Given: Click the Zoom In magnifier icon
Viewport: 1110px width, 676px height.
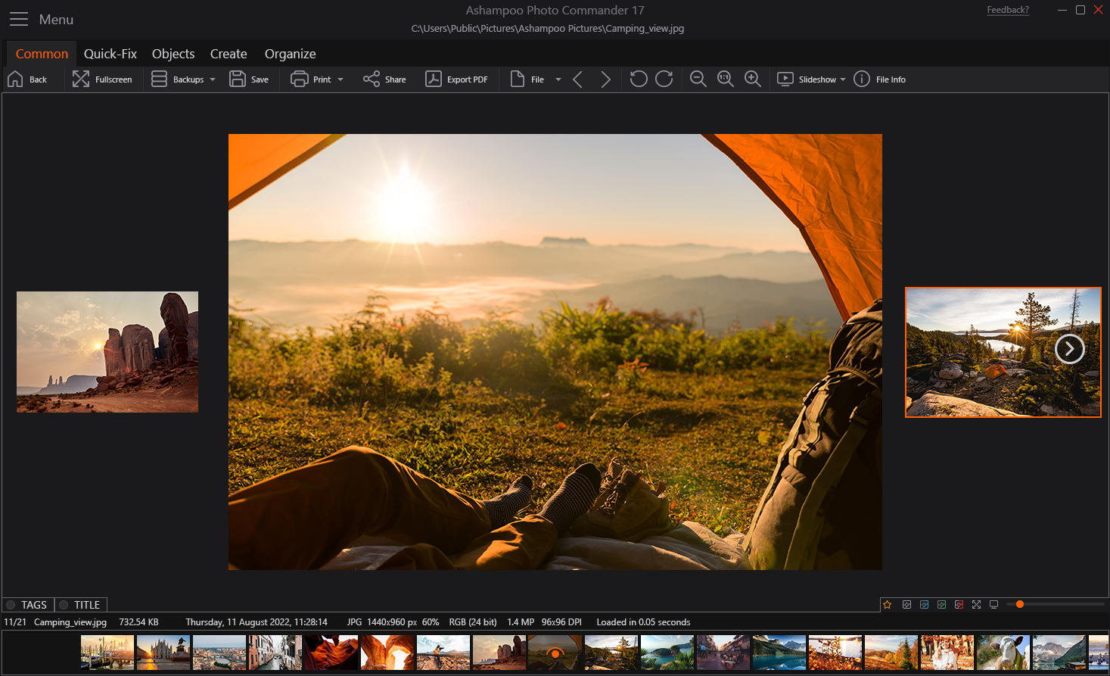Looking at the screenshot, I should 752,79.
